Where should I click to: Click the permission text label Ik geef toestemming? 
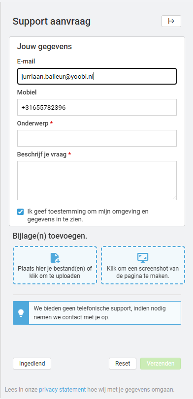coord(88,215)
